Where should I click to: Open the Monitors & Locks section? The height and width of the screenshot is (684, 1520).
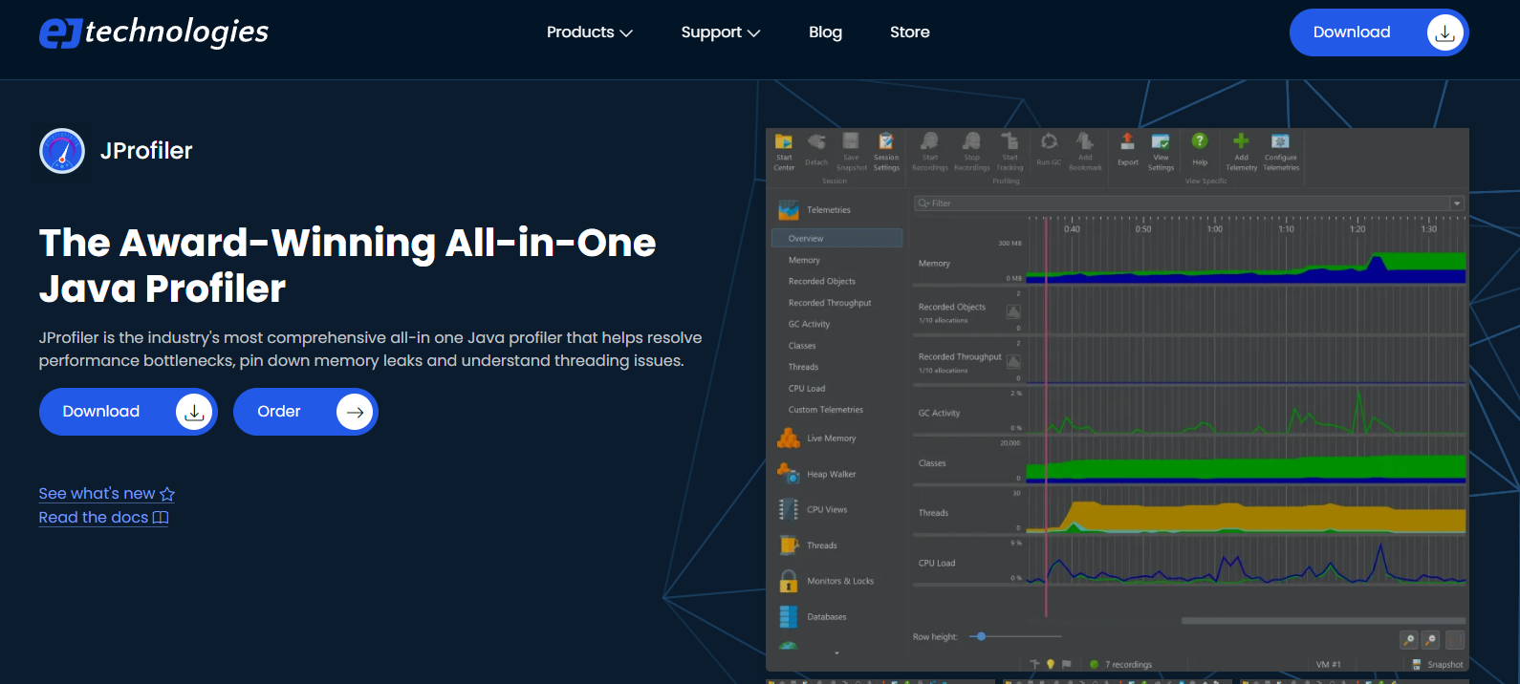(x=827, y=581)
